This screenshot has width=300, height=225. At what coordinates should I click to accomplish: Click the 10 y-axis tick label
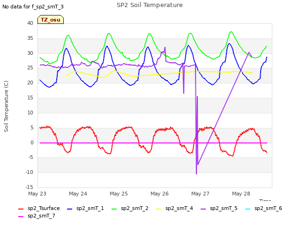click(30, 112)
